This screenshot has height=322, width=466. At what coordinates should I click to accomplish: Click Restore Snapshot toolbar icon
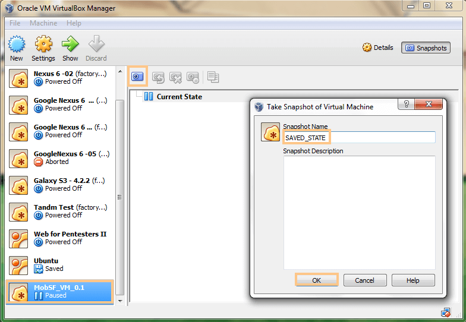[x=158, y=77]
